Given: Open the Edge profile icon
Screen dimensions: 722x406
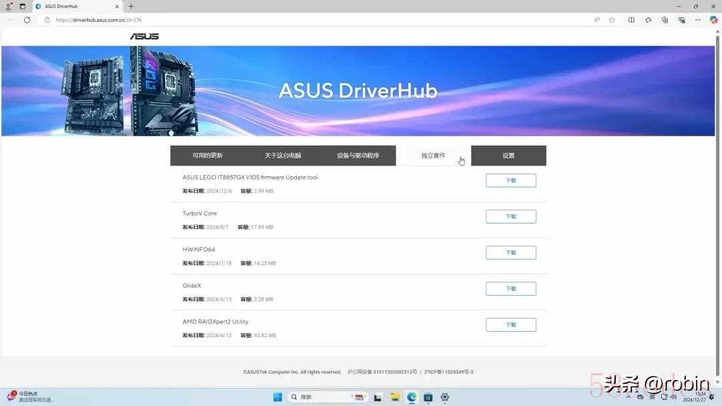Looking at the screenshot, I should [x=8, y=7].
